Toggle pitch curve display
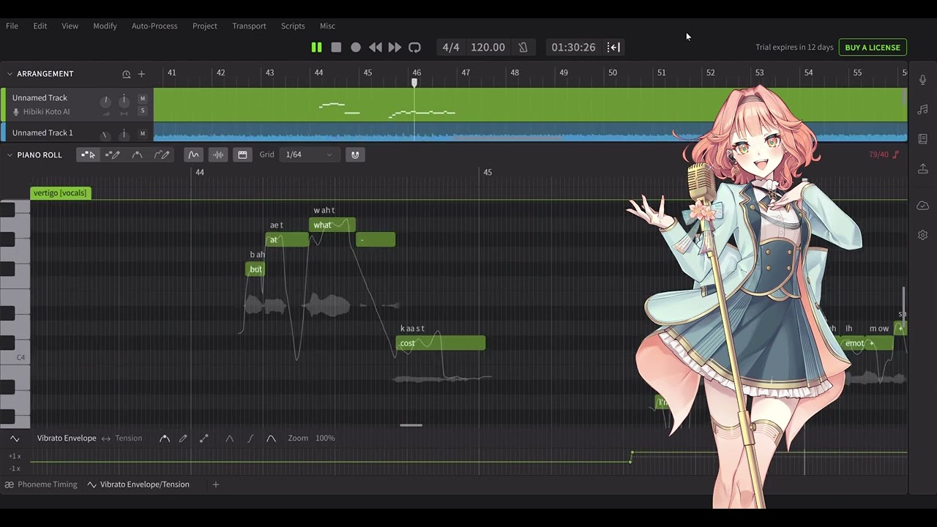 [x=193, y=154]
